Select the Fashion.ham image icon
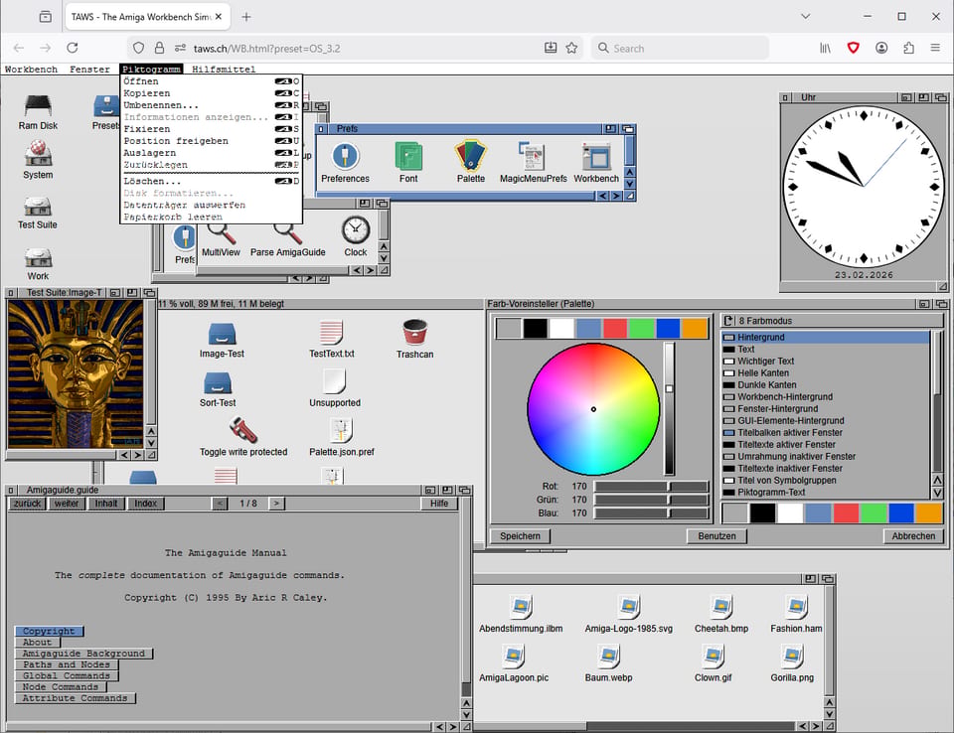The image size is (954, 733). coord(796,607)
